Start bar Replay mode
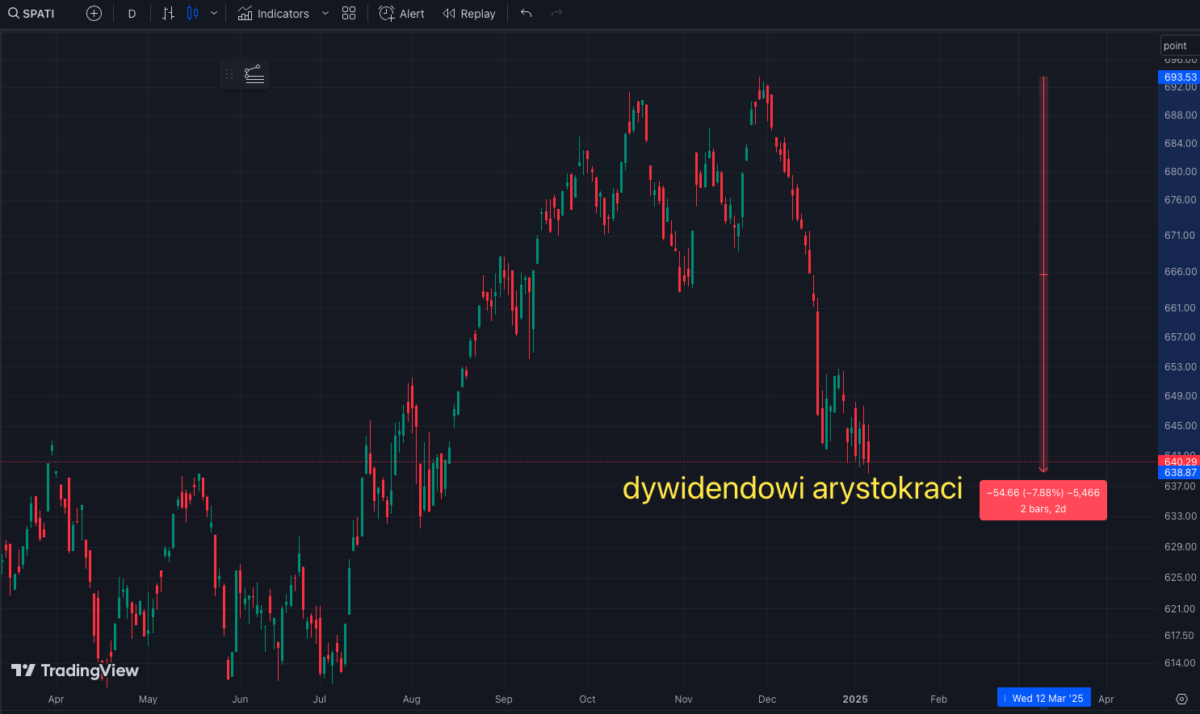This screenshot has width=1200, height=714. coord(469,14)
